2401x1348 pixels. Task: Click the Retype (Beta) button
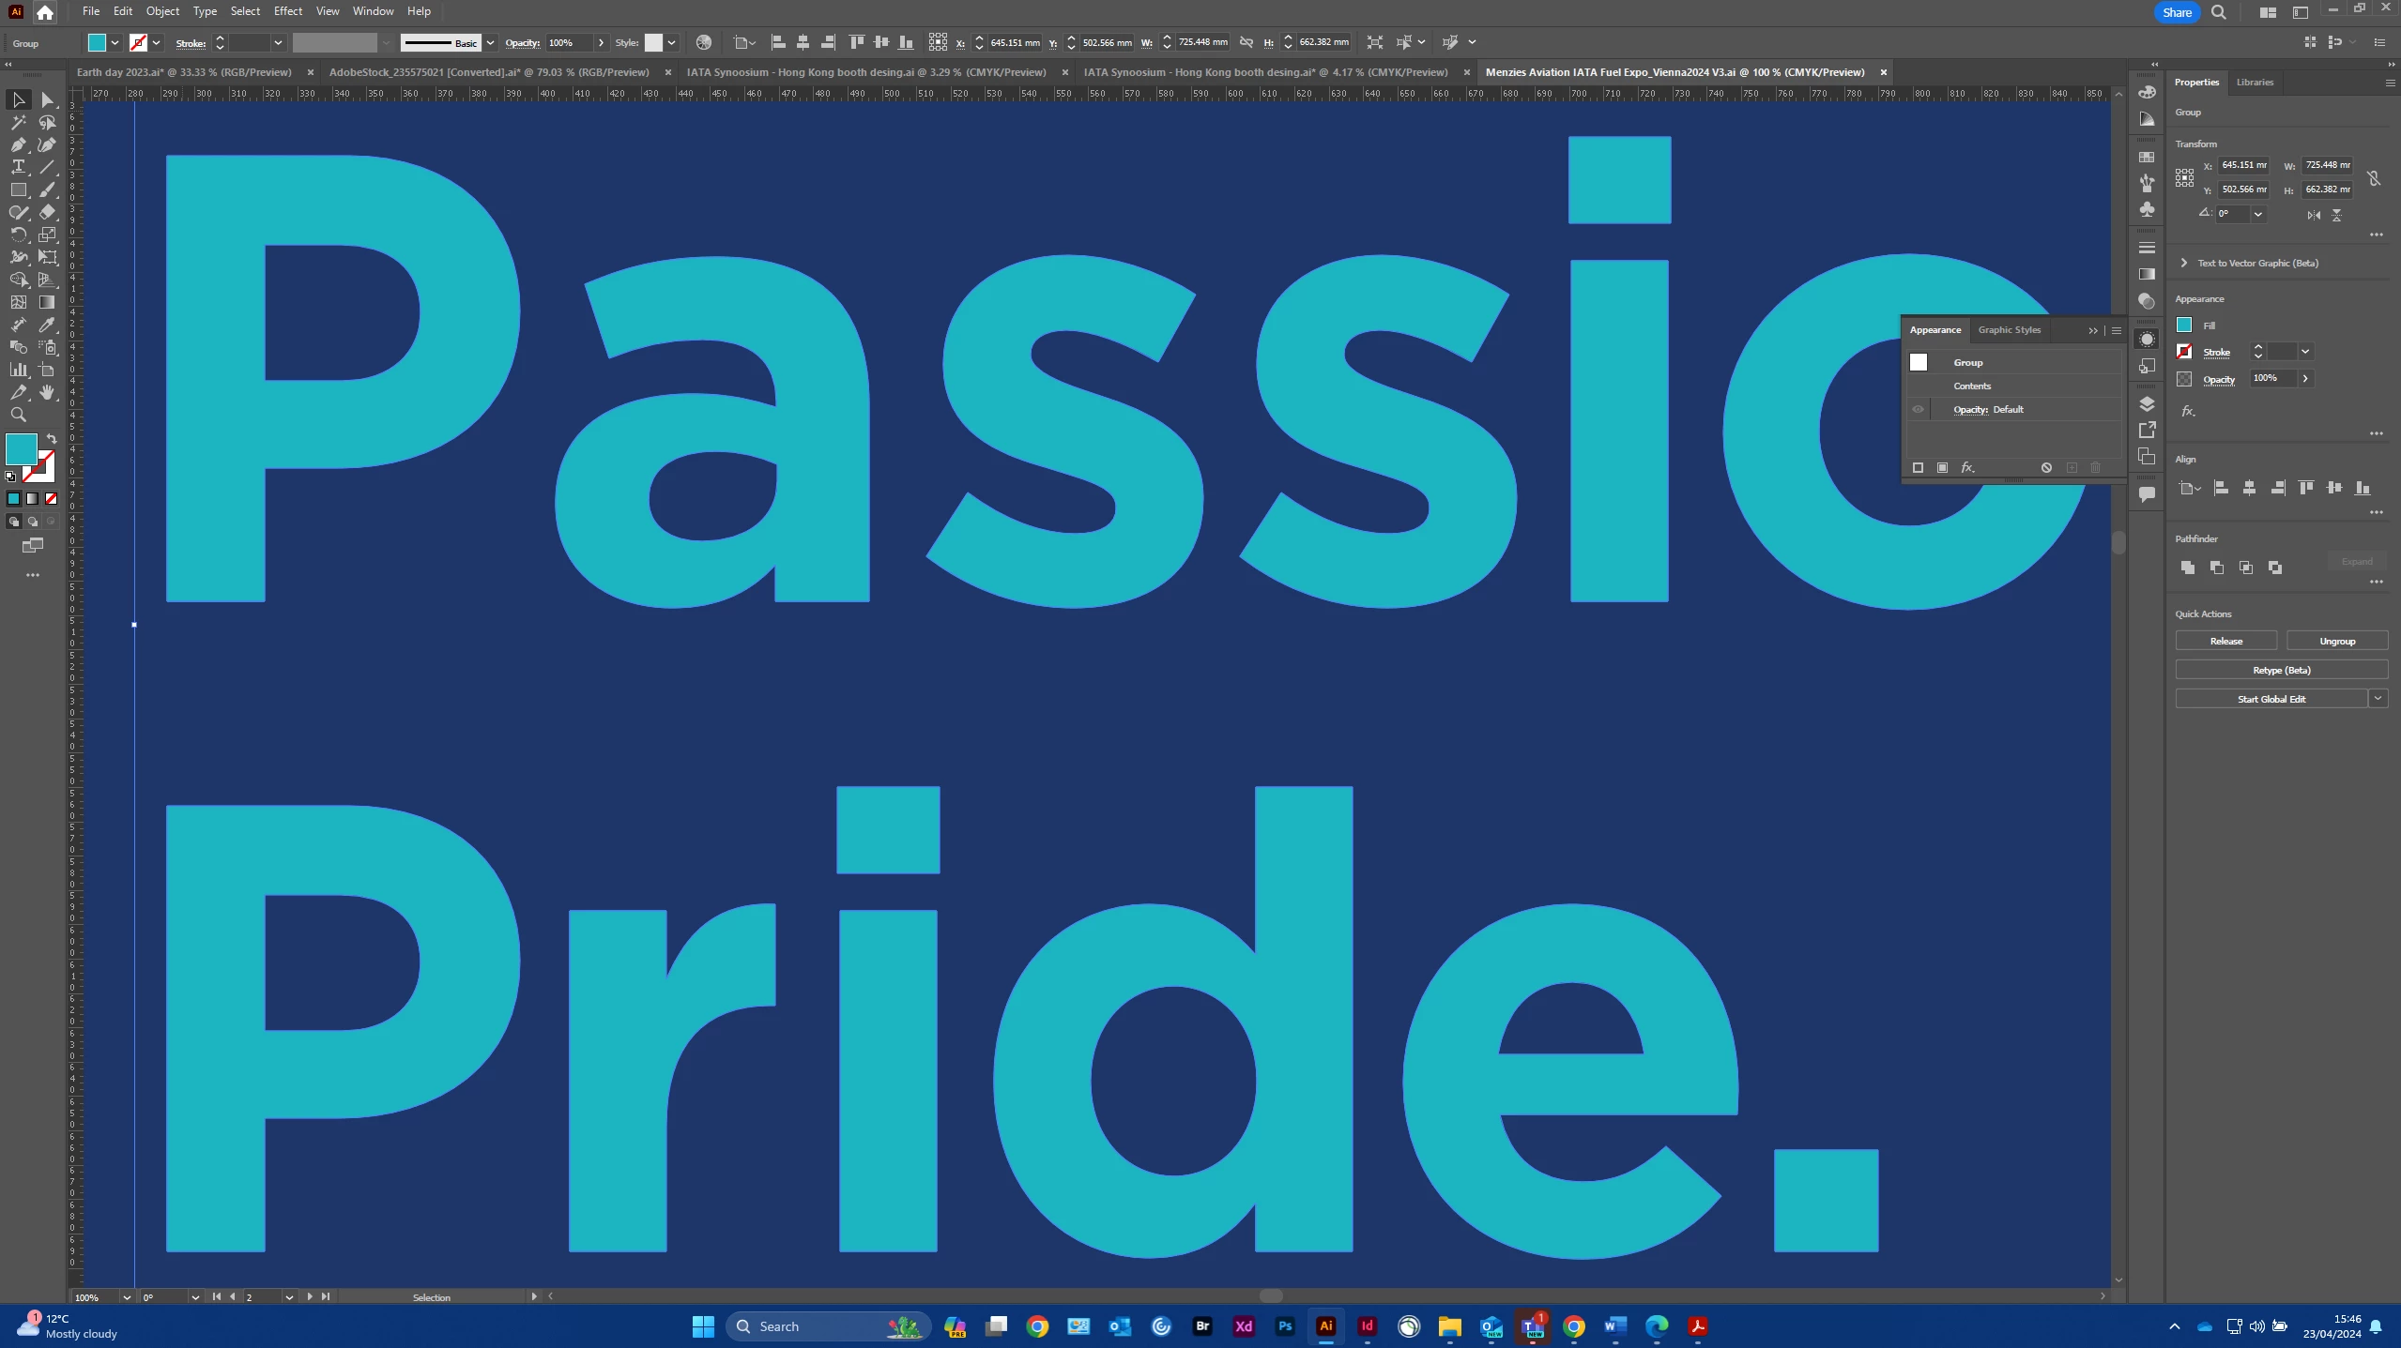point(2281,670)
